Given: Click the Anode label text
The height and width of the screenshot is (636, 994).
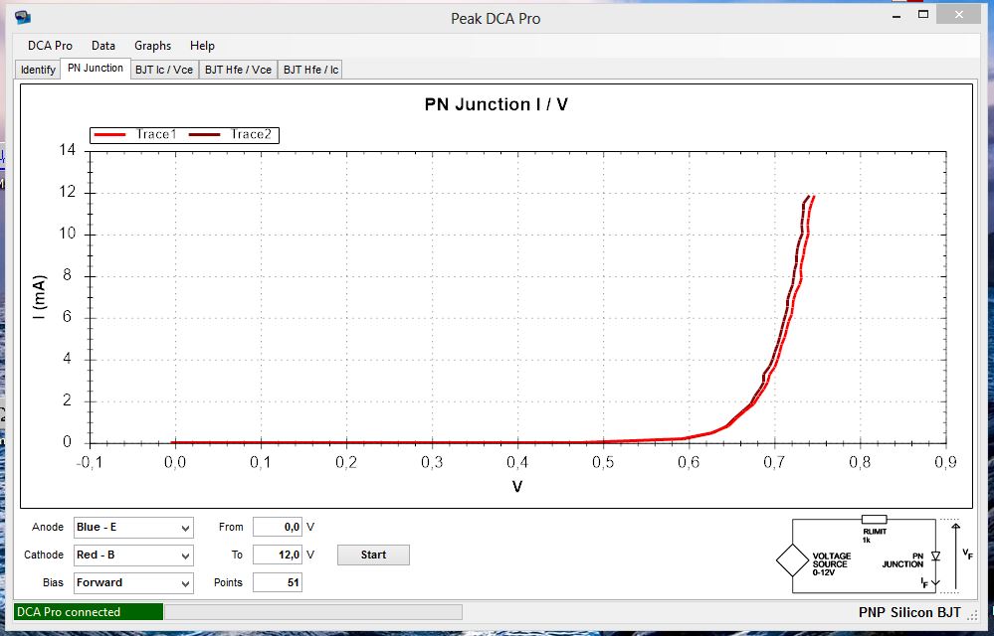Looking at the screenshot, I should point(48,527).
